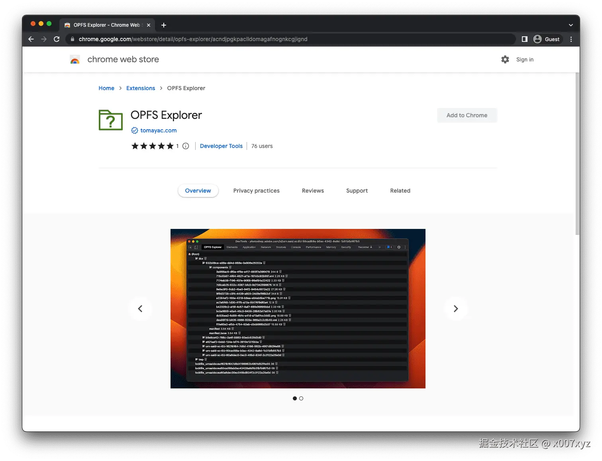This screenshot has height=461, width=602.
Task: Select the first carousel dot
Action: click(295, 398)
